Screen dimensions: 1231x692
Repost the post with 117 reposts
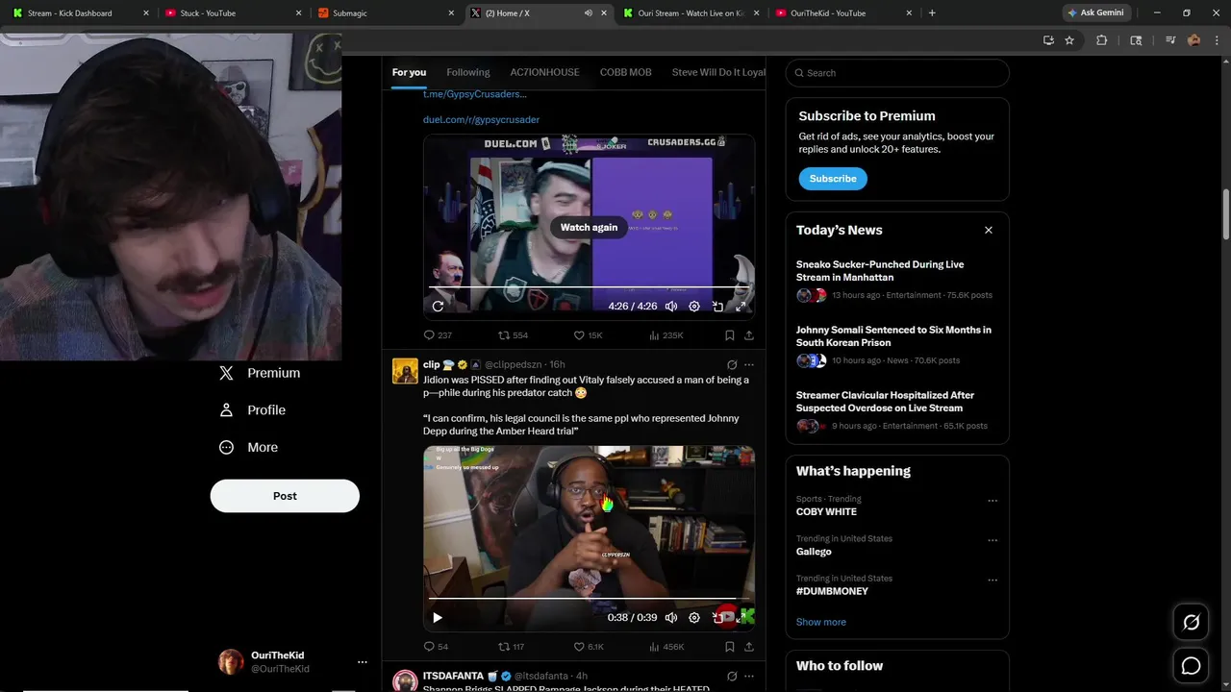click(511, 647)
